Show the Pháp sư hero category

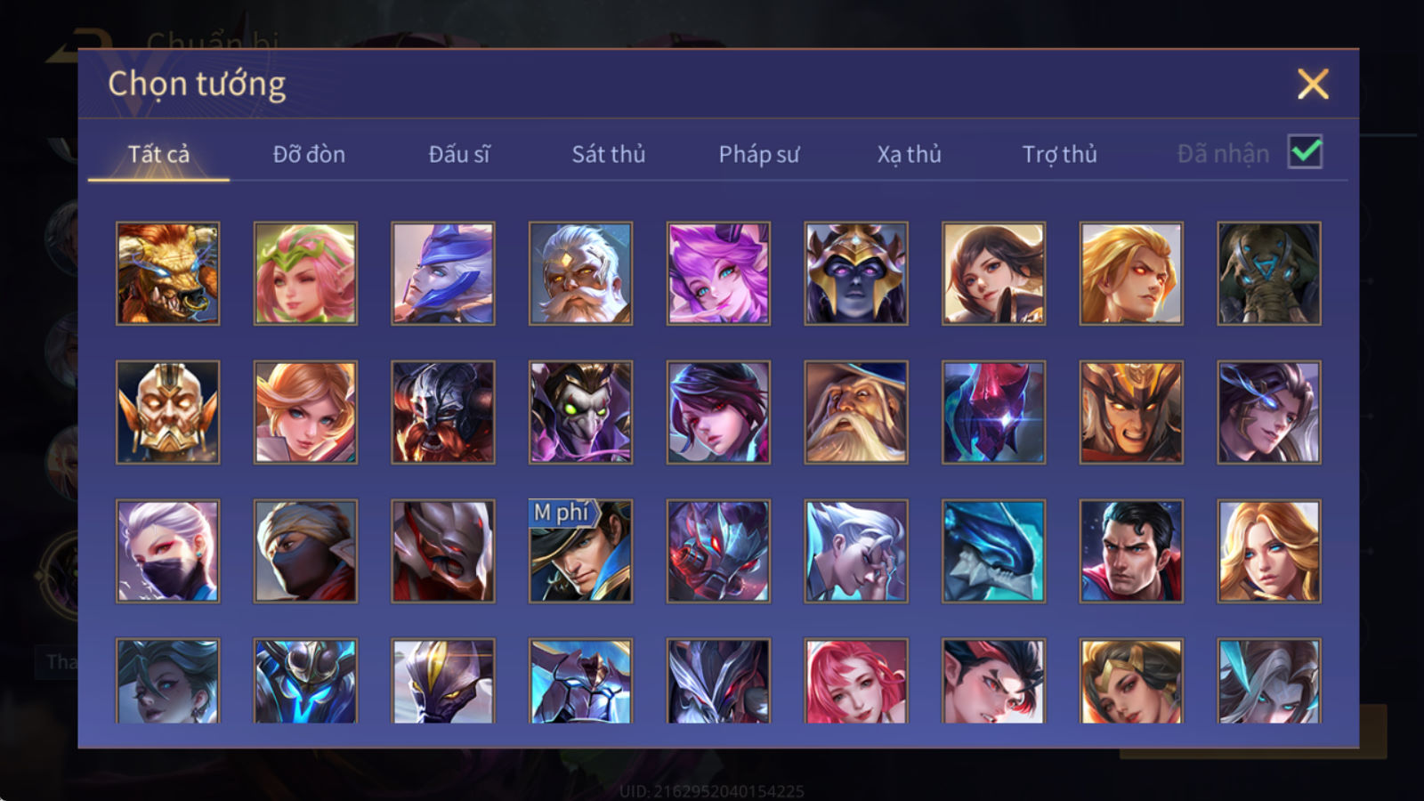tap(759, 154)
